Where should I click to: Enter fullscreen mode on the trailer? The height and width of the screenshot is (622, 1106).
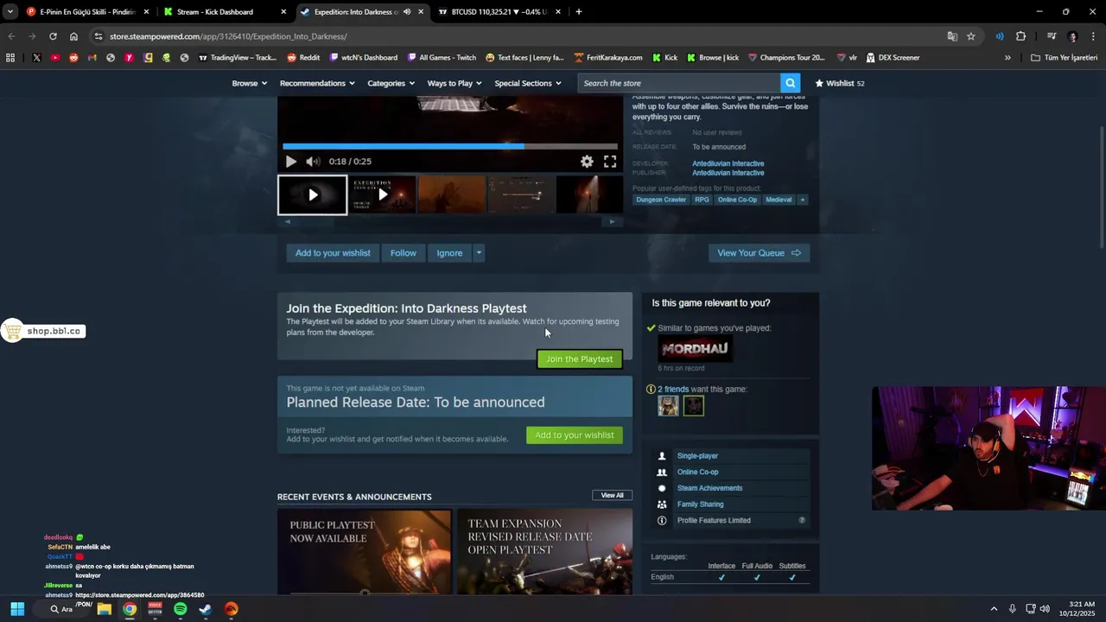(x=610, y=162)
